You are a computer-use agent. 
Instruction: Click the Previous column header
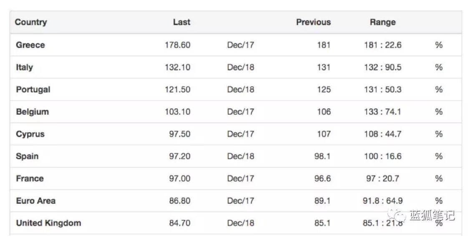[313, 22]
